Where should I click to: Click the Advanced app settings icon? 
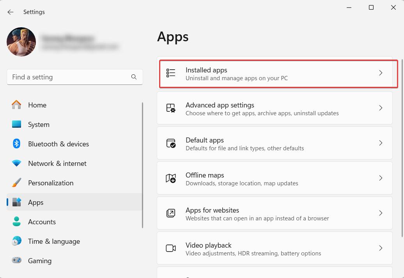tap(171, 108)
